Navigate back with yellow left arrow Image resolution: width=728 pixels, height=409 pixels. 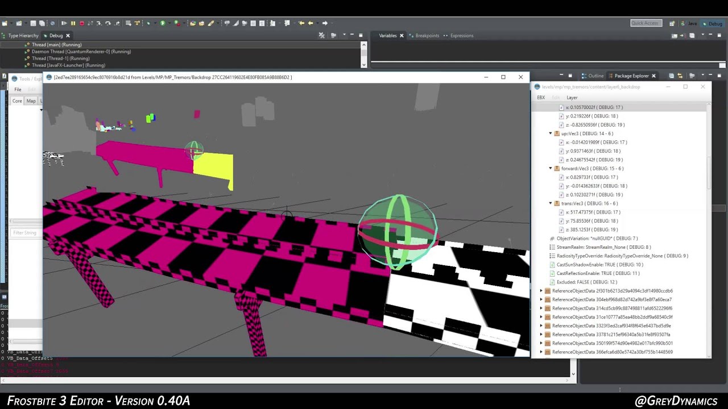(311, 23)
